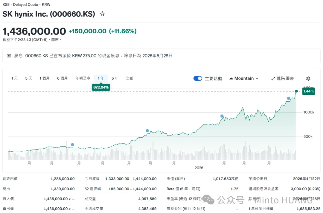Click 成交量 value 4,097,589
The image size is (323, 213).
[147, 199]
